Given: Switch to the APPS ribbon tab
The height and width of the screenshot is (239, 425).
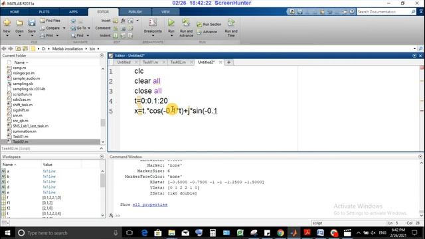Looking at the screenshot, I should pos(73,12).
